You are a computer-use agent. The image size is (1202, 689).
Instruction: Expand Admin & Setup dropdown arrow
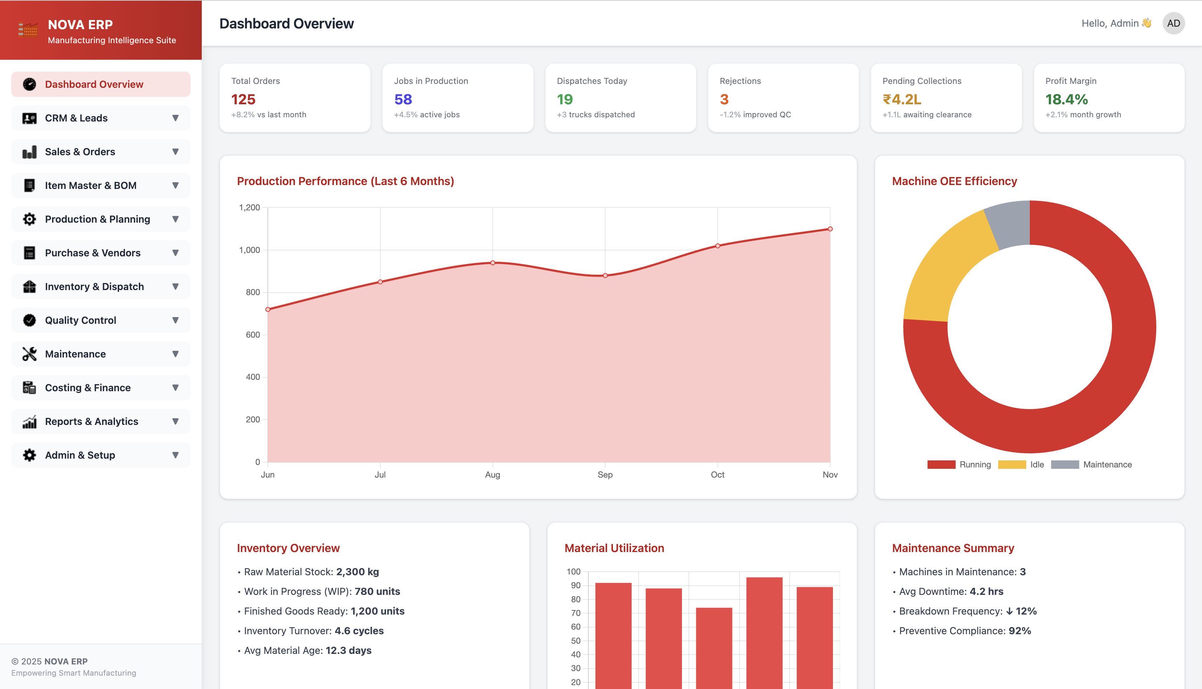(x=175, y=455)
